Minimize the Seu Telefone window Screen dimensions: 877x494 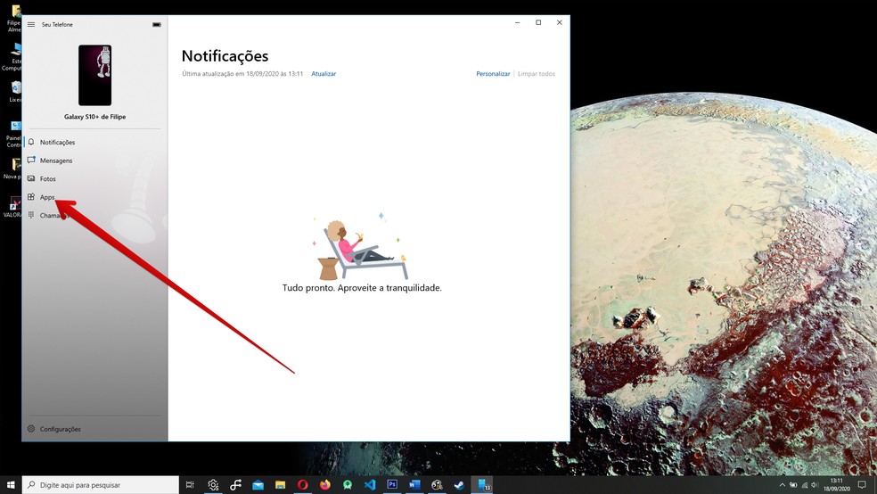pyautogui.click(x=517, y=23)
